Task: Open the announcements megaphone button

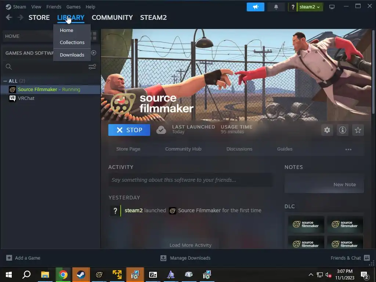Action: (x=256, y=7)
